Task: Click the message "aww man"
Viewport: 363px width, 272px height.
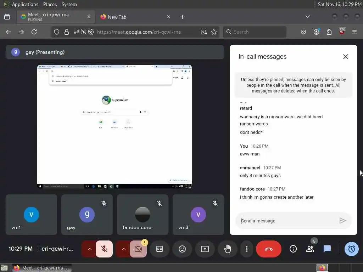Action: (x=250, y=154)
